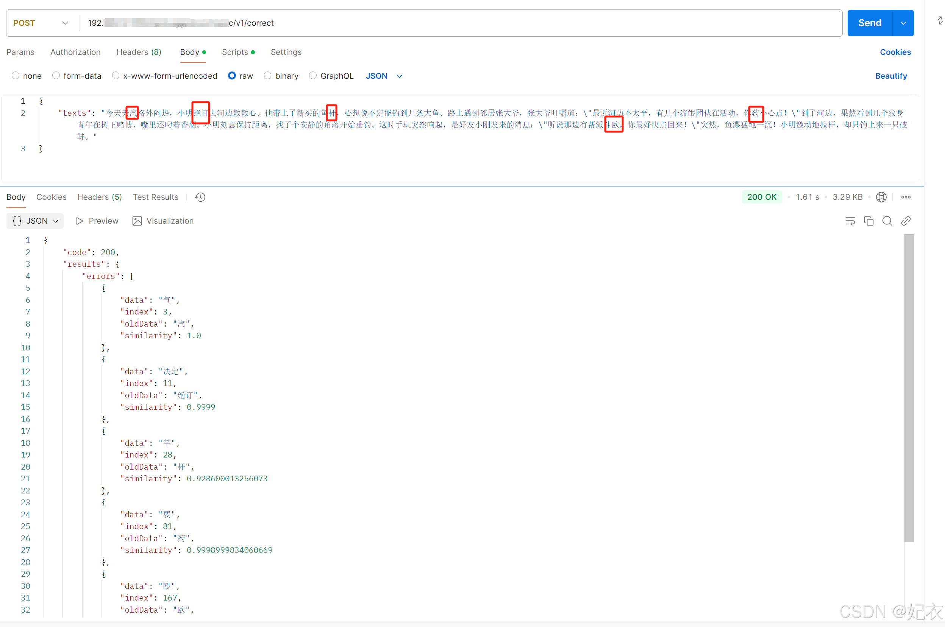Viewport: 945px width, 627px height.
Task: Click the Beautify link
Action: tap(890, 76)
